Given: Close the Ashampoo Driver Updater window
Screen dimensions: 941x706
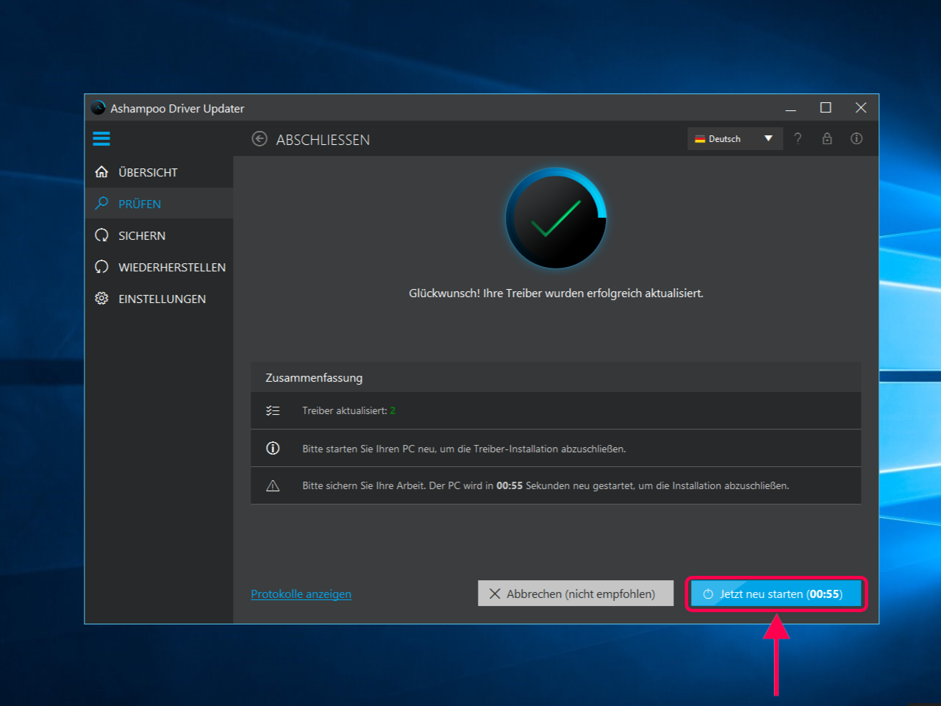Looking at the screenshot, I should click(861, 107).
